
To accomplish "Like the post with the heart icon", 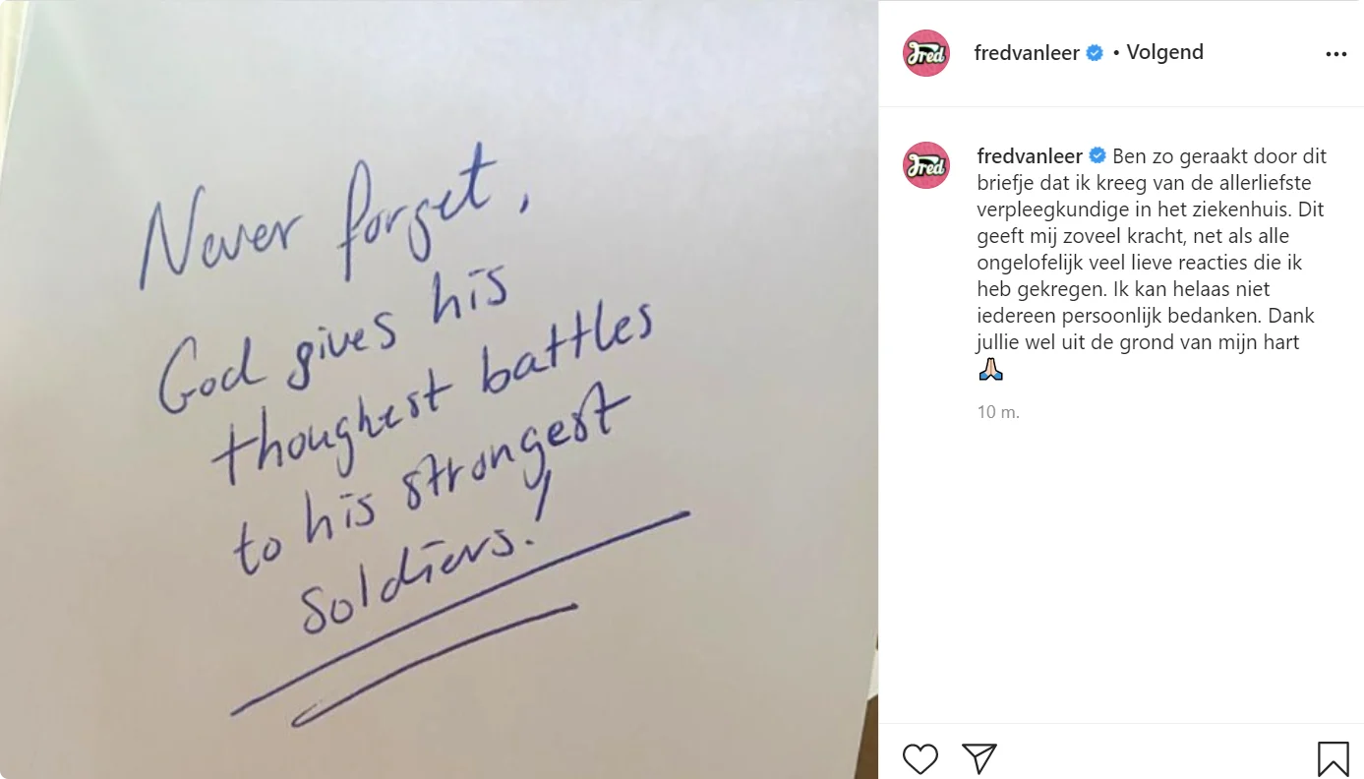I will tap(920, 758).
